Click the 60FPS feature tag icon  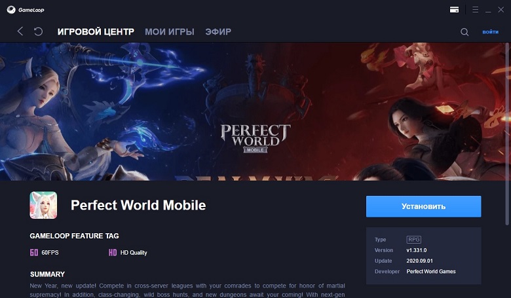tap(34, 252)
